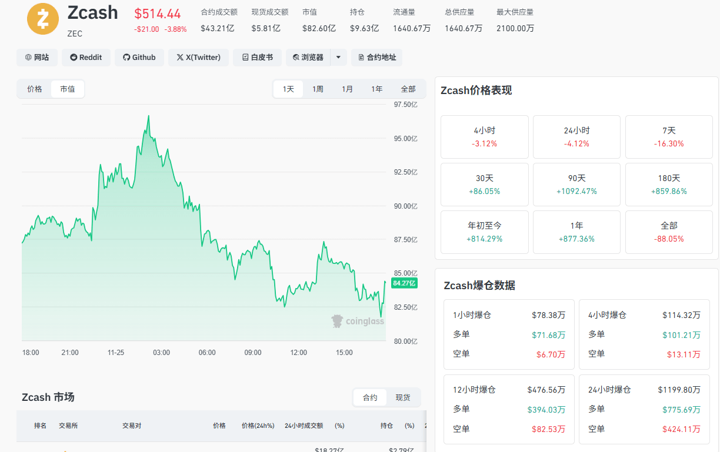Select the 1月 time range tab

347,89
